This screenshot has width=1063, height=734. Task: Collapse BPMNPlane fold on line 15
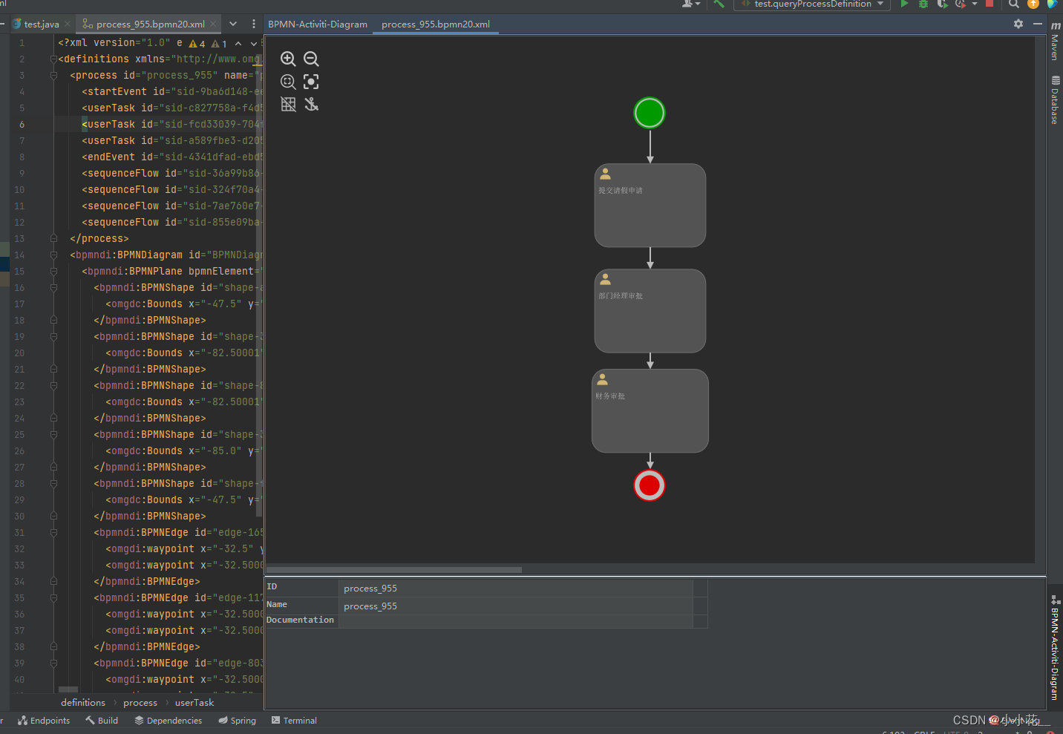[53, 272]
